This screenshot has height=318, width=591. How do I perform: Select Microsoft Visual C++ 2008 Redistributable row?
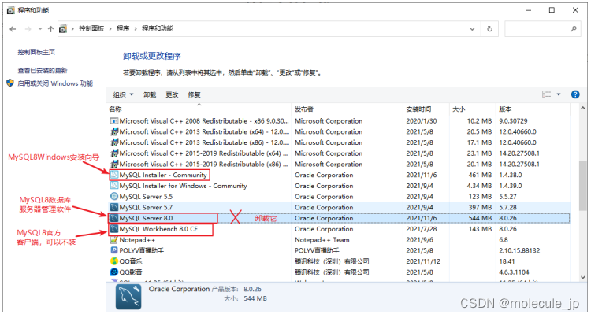tap(339, 120)
